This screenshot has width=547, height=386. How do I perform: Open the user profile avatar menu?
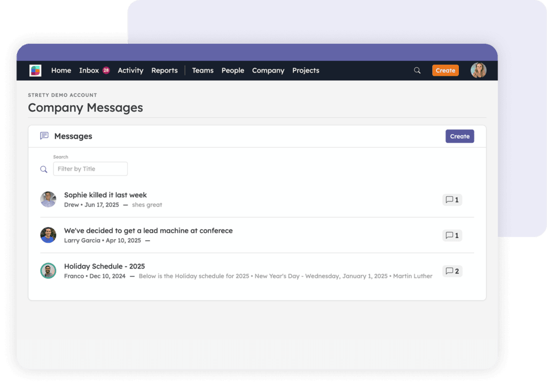click(478, 71)
